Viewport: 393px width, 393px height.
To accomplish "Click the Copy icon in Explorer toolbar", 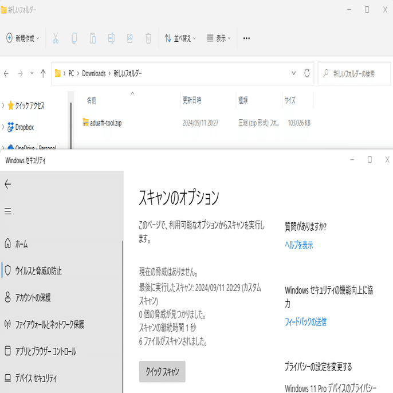I will [74, 38].
